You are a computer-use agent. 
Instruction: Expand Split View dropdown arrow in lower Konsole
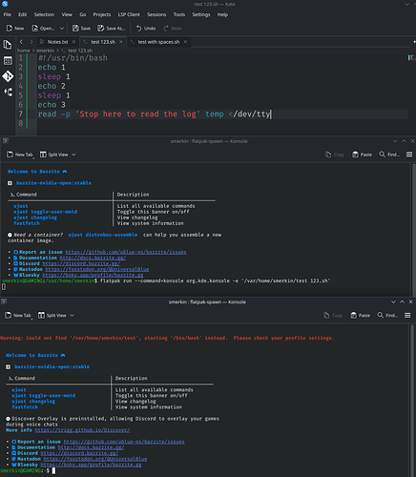coord(73,316)
